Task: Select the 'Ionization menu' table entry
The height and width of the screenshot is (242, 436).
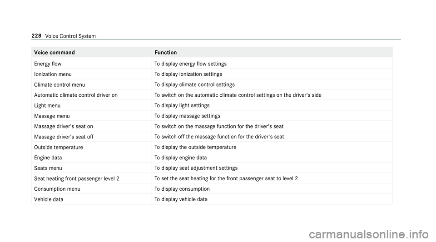Action: click(53, 74)
